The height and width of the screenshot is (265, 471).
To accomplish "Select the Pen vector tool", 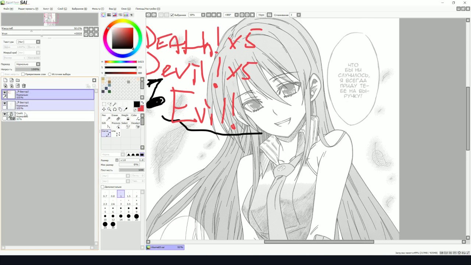I will (x=106, y=117).
